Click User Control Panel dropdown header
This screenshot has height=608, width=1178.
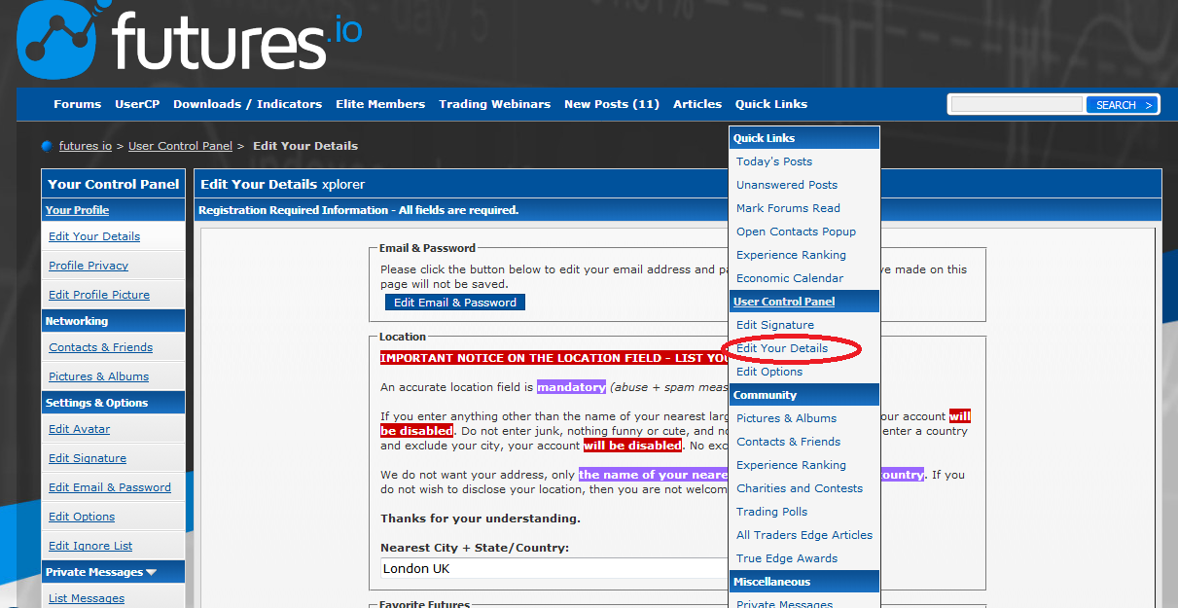point(784,302)
